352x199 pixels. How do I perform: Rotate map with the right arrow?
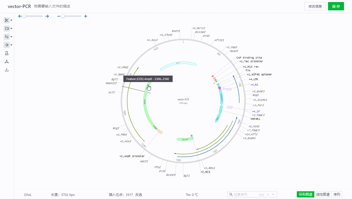(47, 16)
